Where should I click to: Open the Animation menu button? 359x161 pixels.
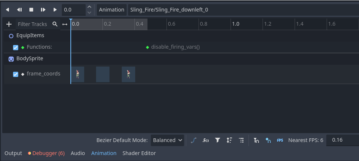click(x=111, y=10)
